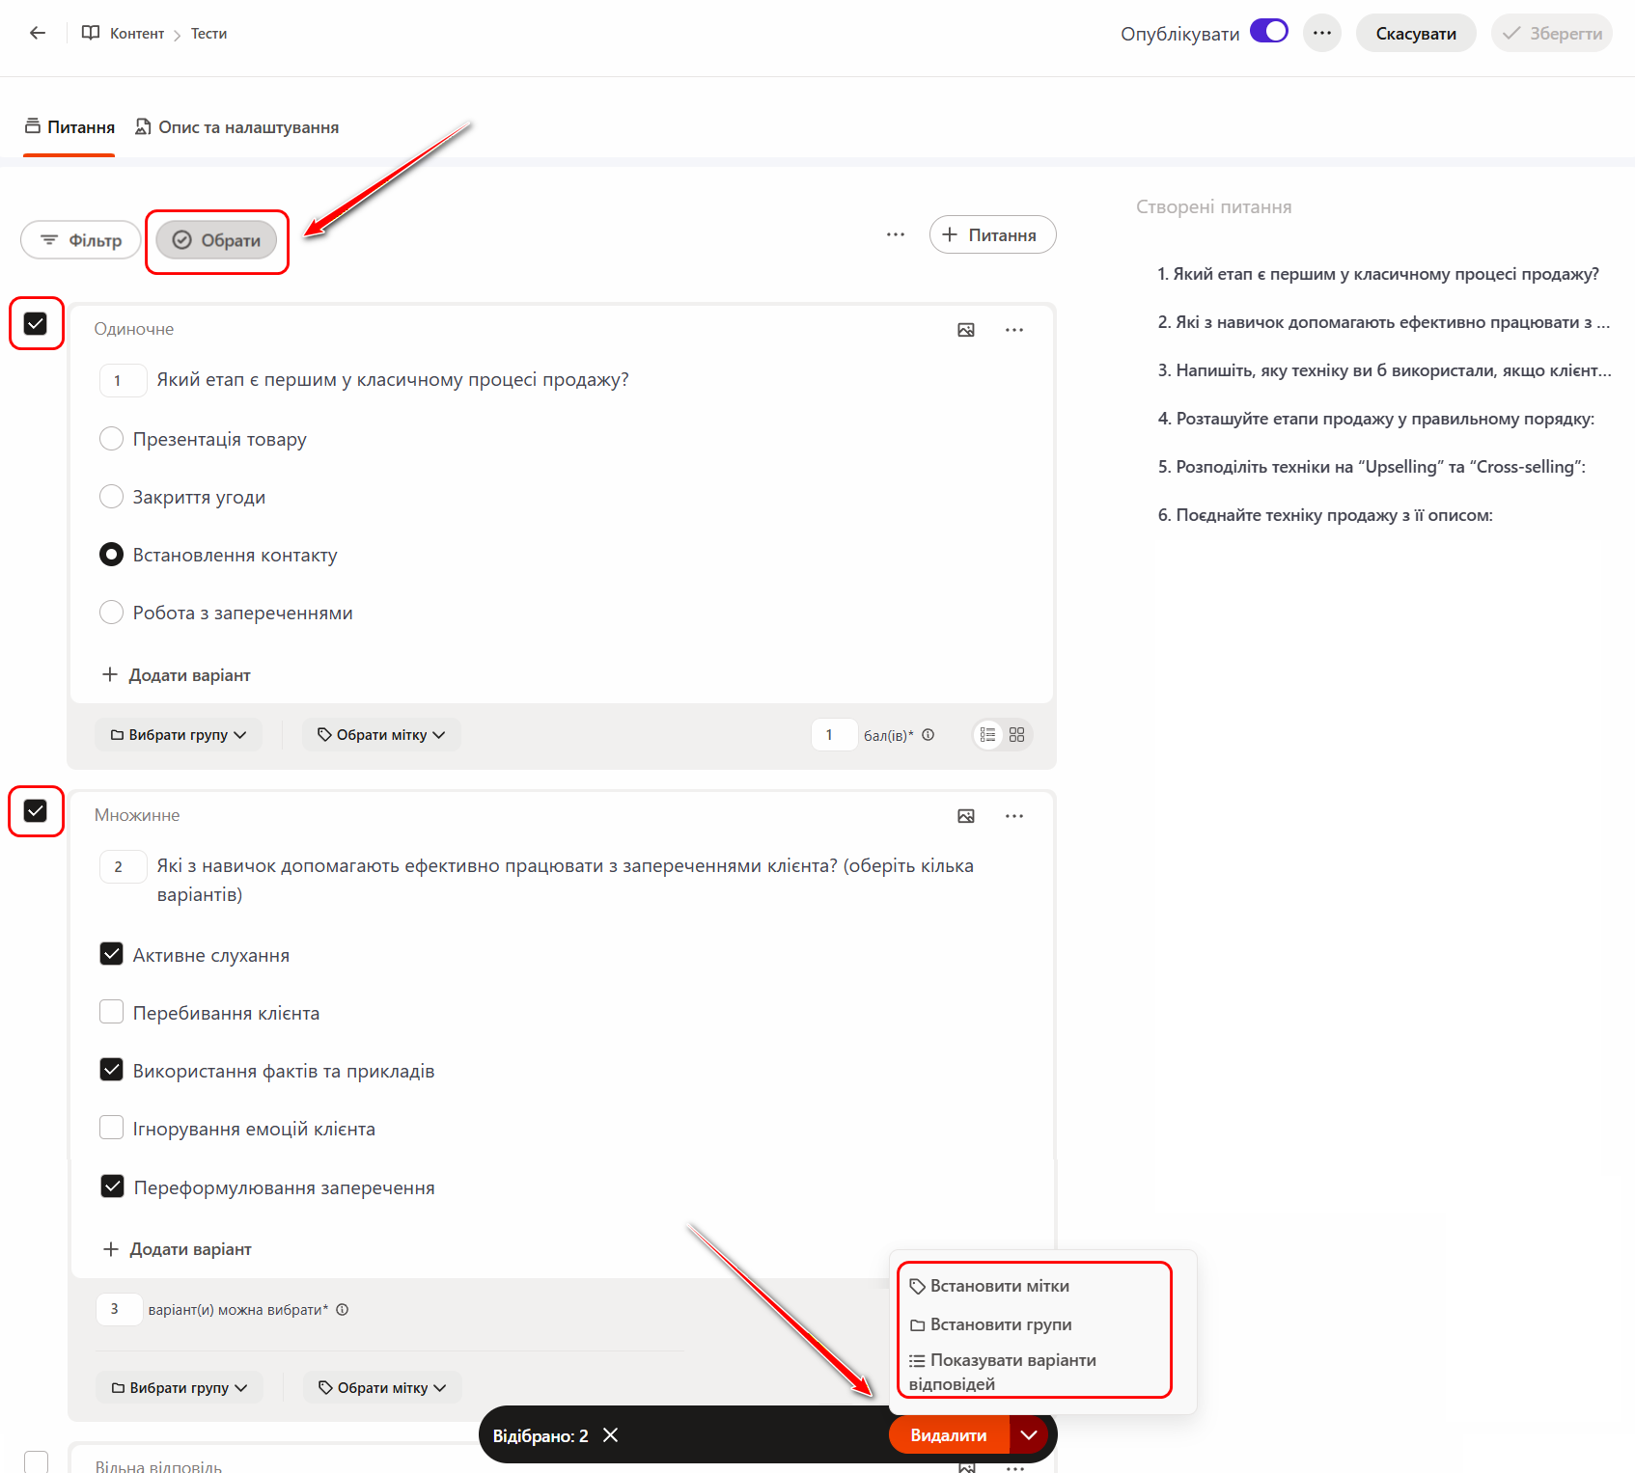Add image to question 1
This screenshot has height=1473, width=1635.
pyautogui.click(x=965, y=330)
